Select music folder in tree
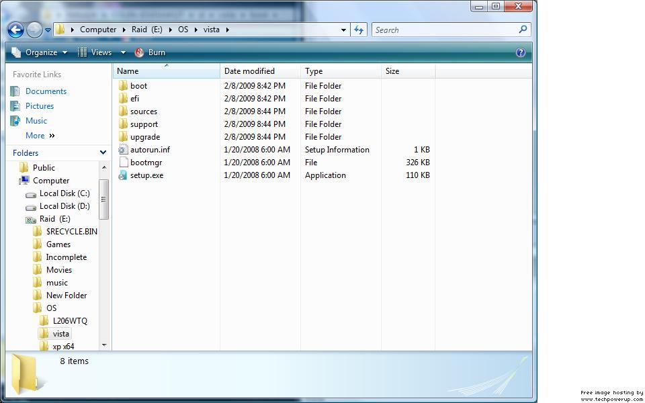The width and height of the screenshot is (645, 403). click(56, 283)
